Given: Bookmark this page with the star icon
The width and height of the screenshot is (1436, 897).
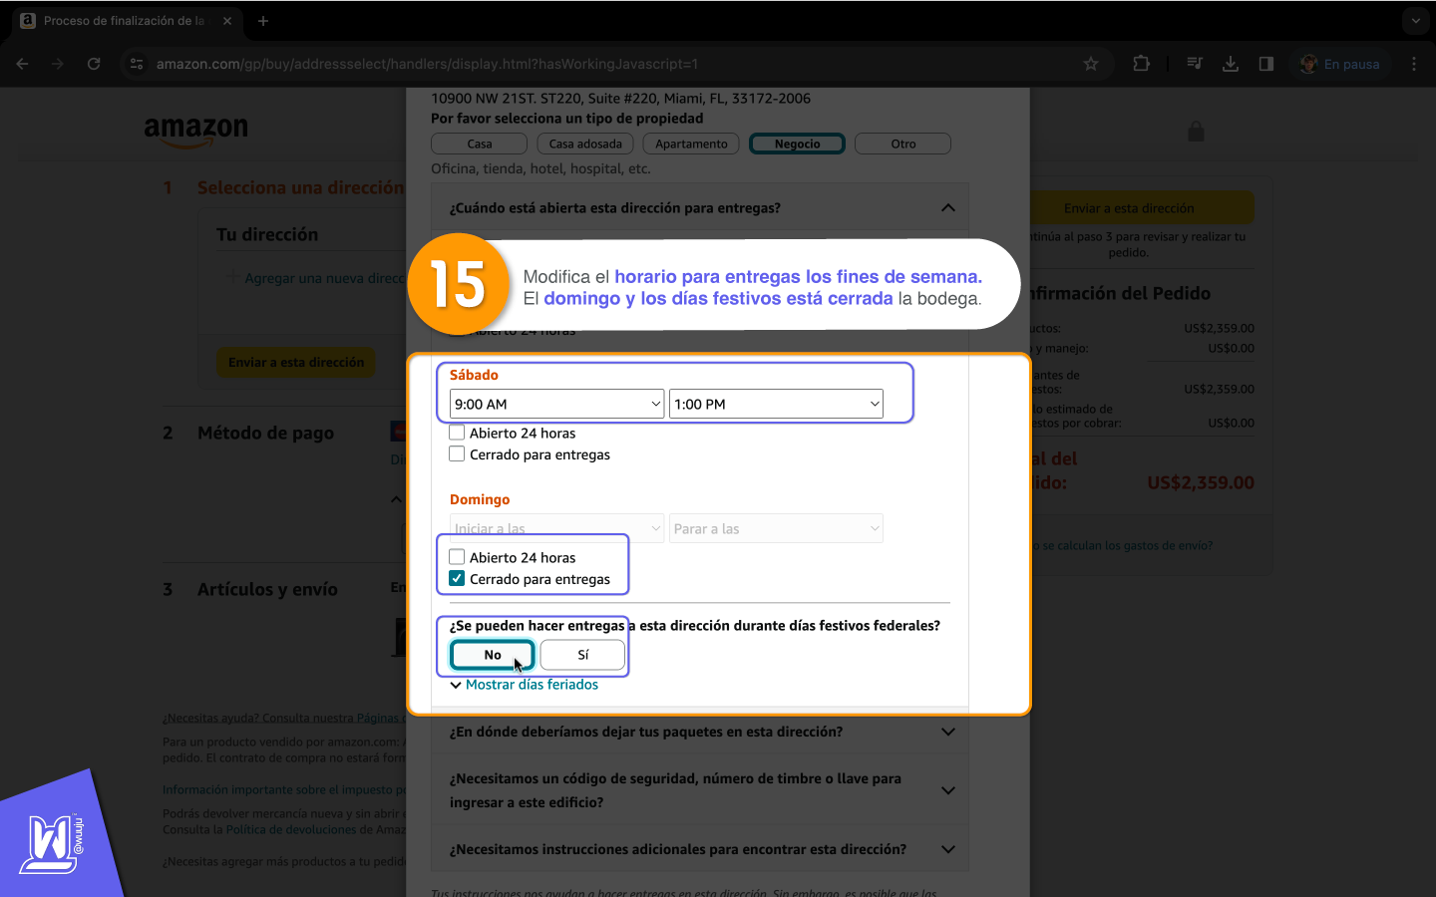Looking at the screenshot, I should [1091, 64].
